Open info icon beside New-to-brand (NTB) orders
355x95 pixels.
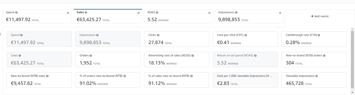pyautogui.click(x=324, y=55)
